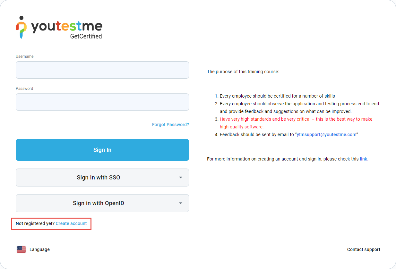Click the colorful "youtestme" wordmark

click(67, 26)
